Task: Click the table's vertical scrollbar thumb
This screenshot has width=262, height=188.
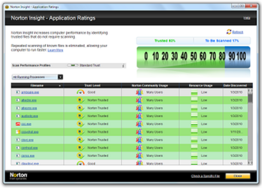Action: pyautogui.click(x=250, y=98)
